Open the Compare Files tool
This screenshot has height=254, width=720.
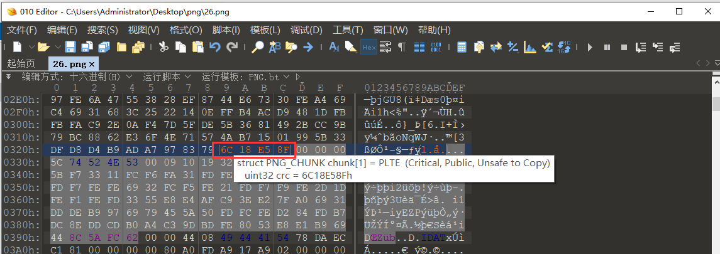click(496, 47)
